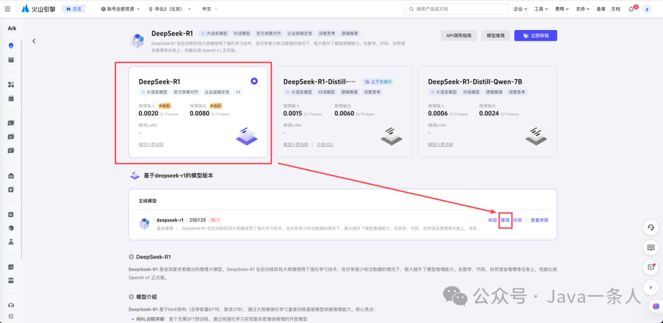Image resolution: width=663 pixels, height=323 pixels.
Task: Open the hamburger menu at top left
Action: click(7, 9)
